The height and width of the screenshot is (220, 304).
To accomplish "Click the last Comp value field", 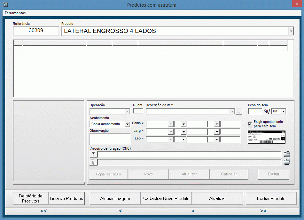I will (x=230, y=124).
